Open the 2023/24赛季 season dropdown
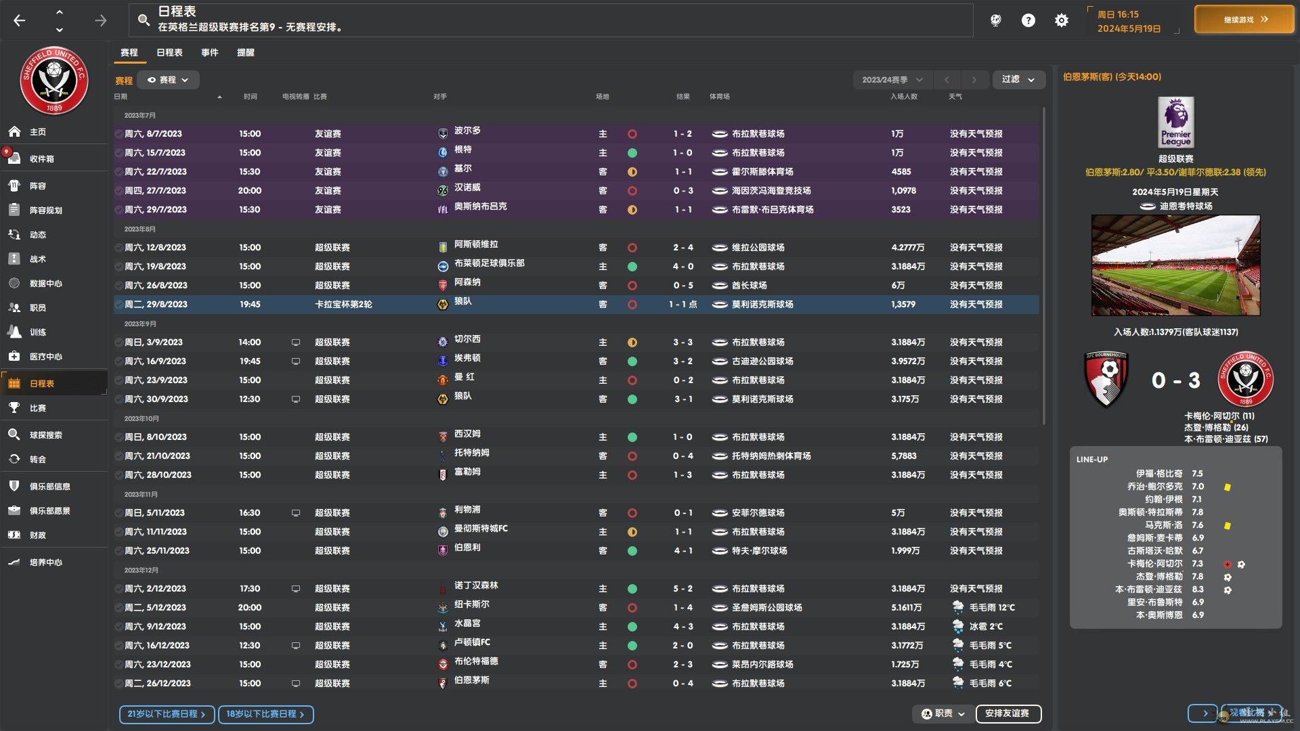The image size is (1300, 731). (892, 80)
